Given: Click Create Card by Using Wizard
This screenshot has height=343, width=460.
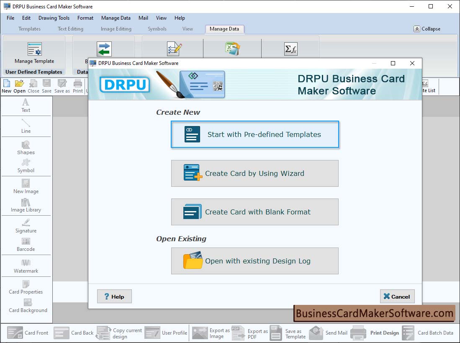Looking at the screenshot, I should point(254,173).
